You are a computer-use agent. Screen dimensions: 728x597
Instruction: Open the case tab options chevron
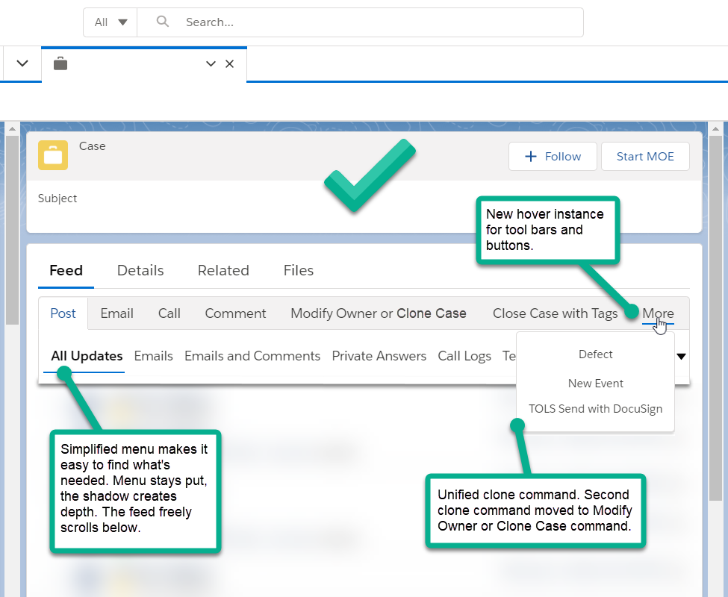pos(211,64)
